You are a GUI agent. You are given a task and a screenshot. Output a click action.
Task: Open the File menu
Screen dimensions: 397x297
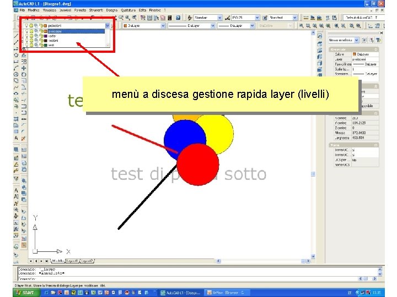pos(22,10)
